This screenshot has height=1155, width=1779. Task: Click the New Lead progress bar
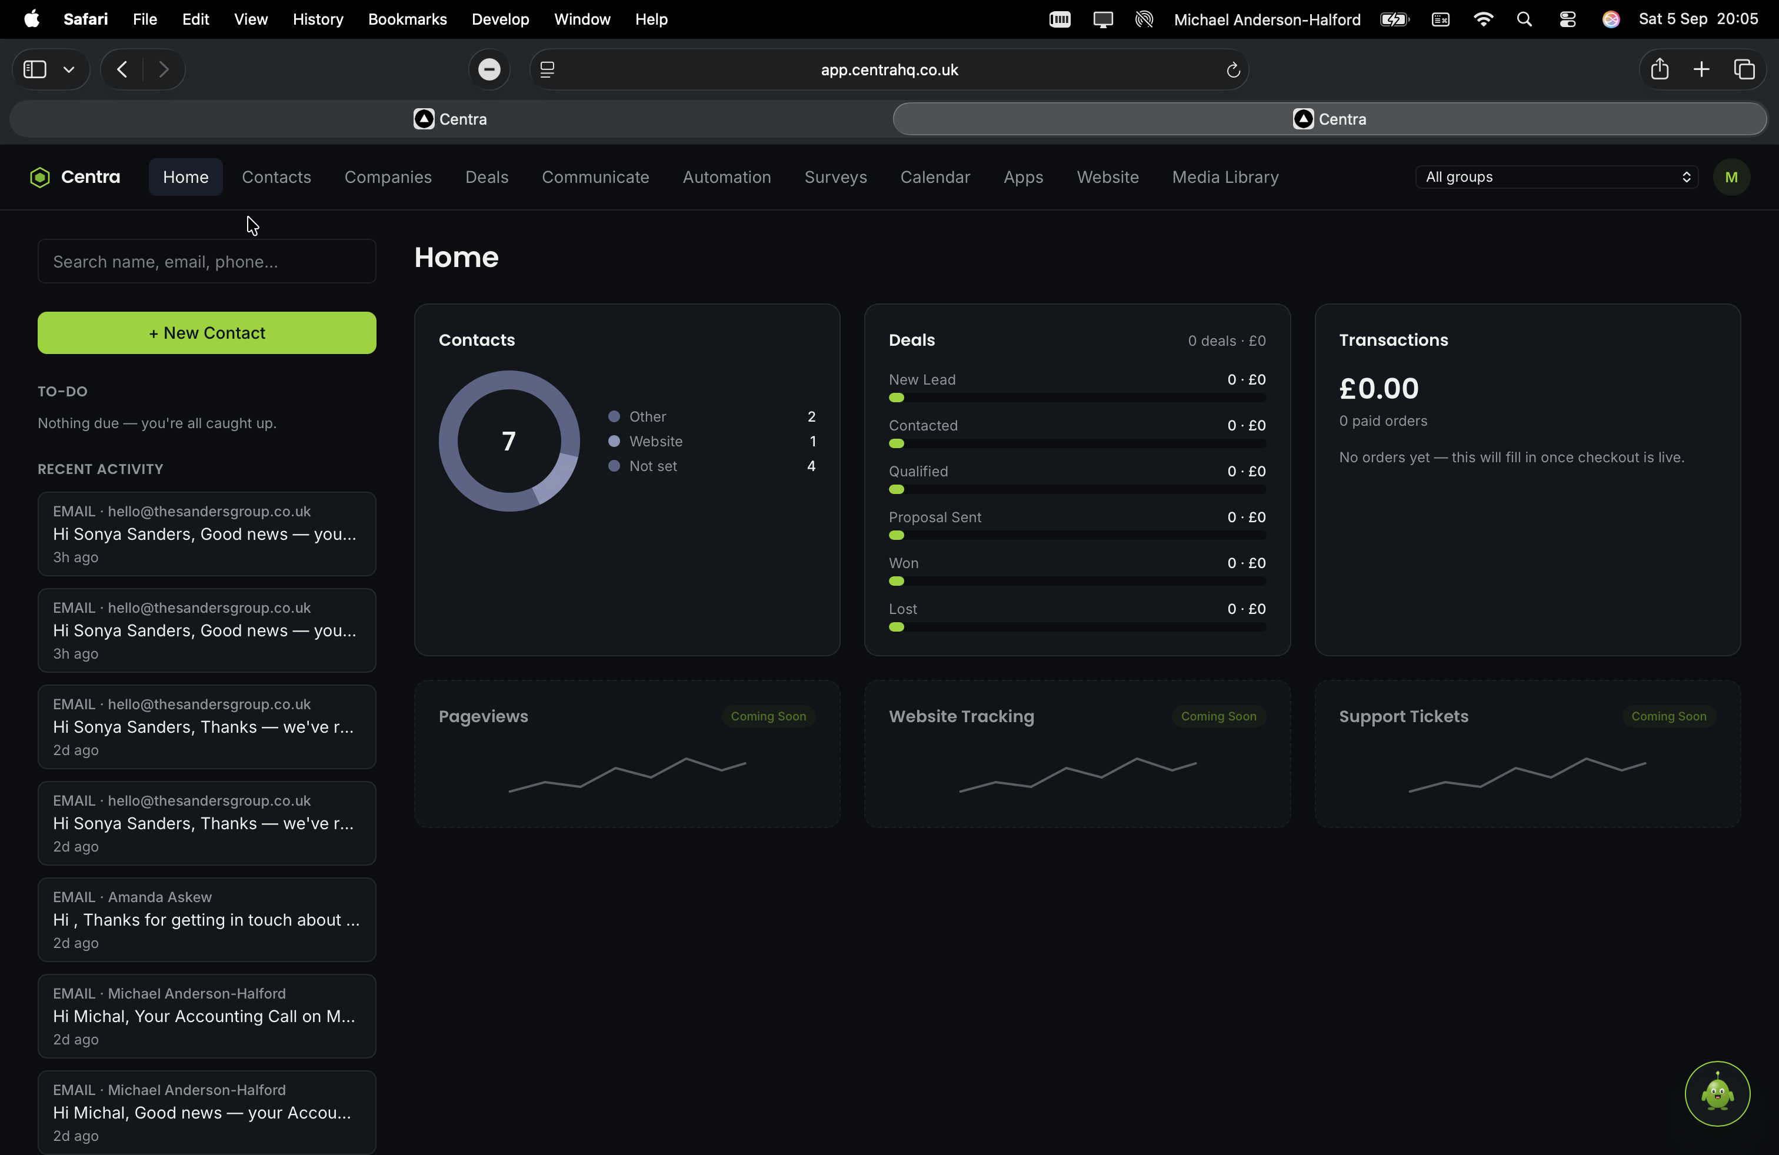click(1077, 398)
